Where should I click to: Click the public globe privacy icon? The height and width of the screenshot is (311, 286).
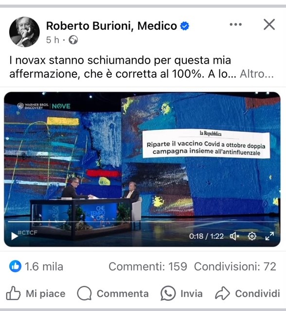pos(73,40)
